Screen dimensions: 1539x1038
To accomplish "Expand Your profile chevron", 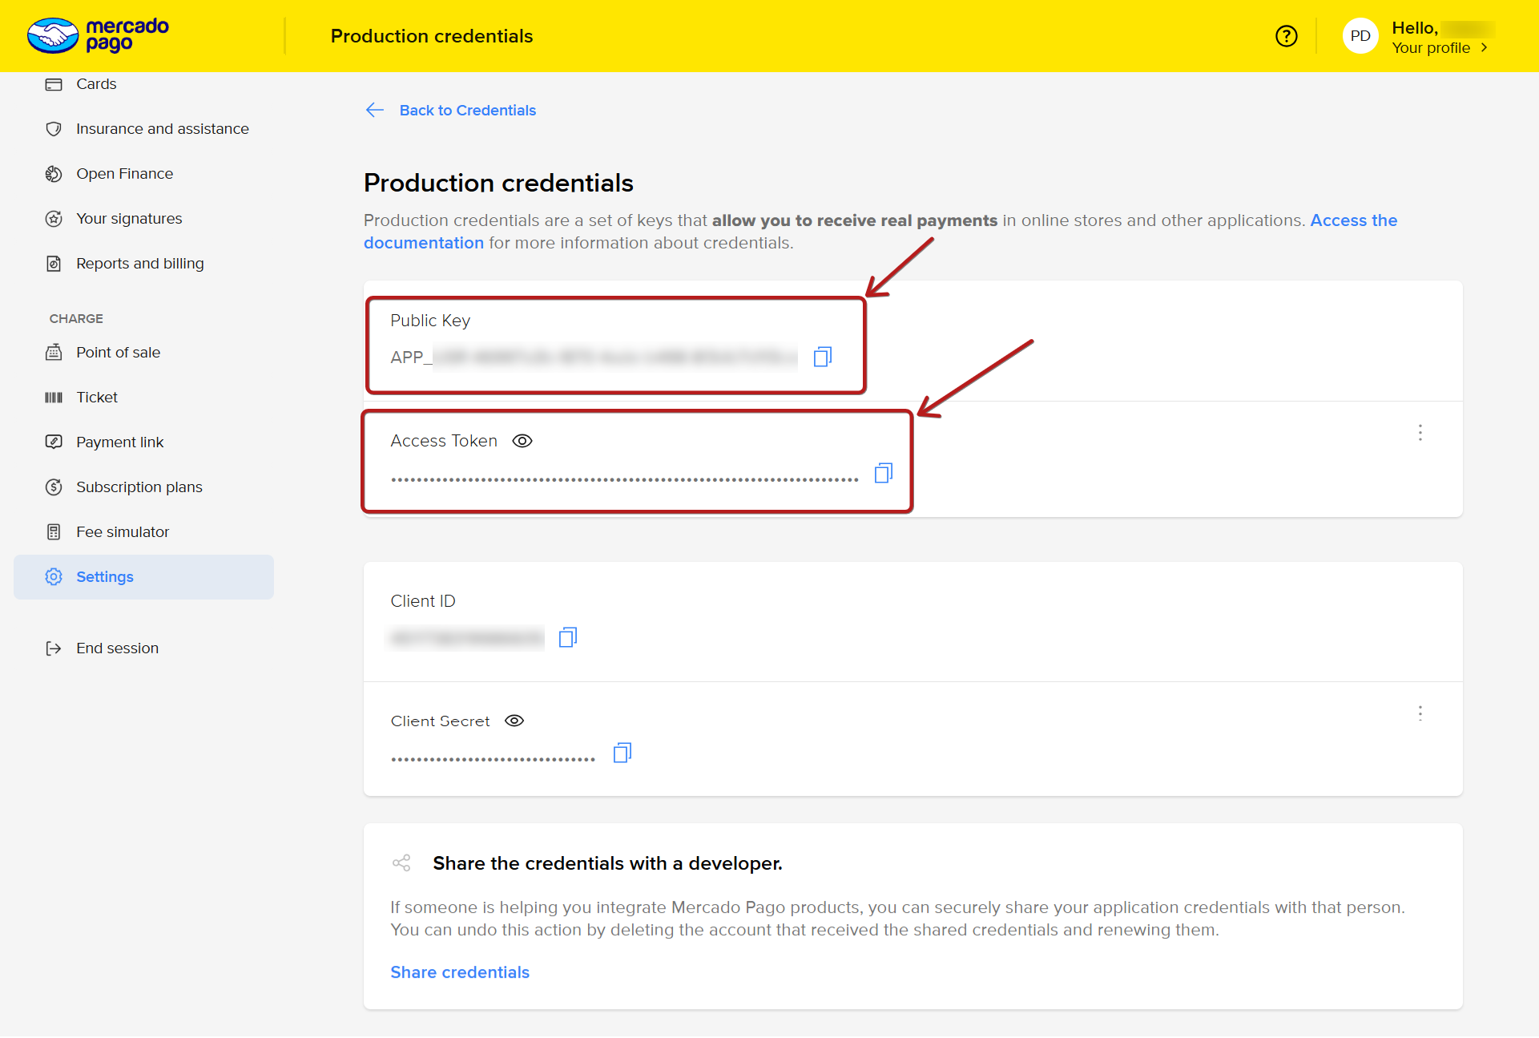I will [1484, 48].
